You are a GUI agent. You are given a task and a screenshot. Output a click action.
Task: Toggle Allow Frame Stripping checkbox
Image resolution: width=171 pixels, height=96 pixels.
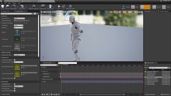[15, 60]
